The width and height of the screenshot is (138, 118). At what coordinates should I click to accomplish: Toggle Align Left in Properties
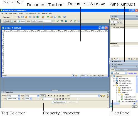click(x=55, y=96)
